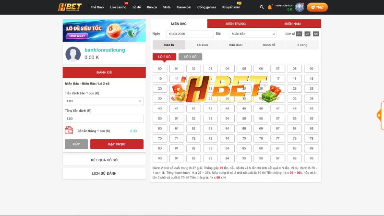Screen dimensions: 384x216
Task: Toggle number 57 in the grid
Action: click(x=278, y=119)
